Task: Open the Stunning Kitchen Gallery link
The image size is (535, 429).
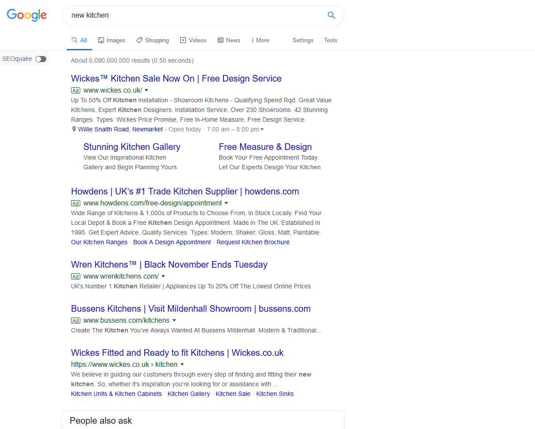Action: point(131,147)
